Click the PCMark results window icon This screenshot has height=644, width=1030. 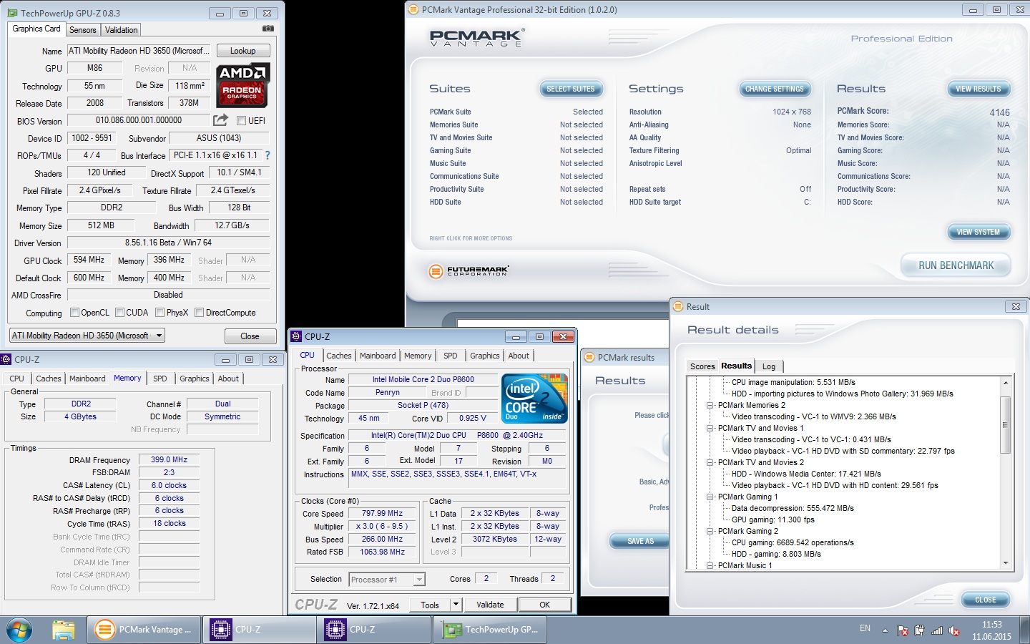coord(589,357)
